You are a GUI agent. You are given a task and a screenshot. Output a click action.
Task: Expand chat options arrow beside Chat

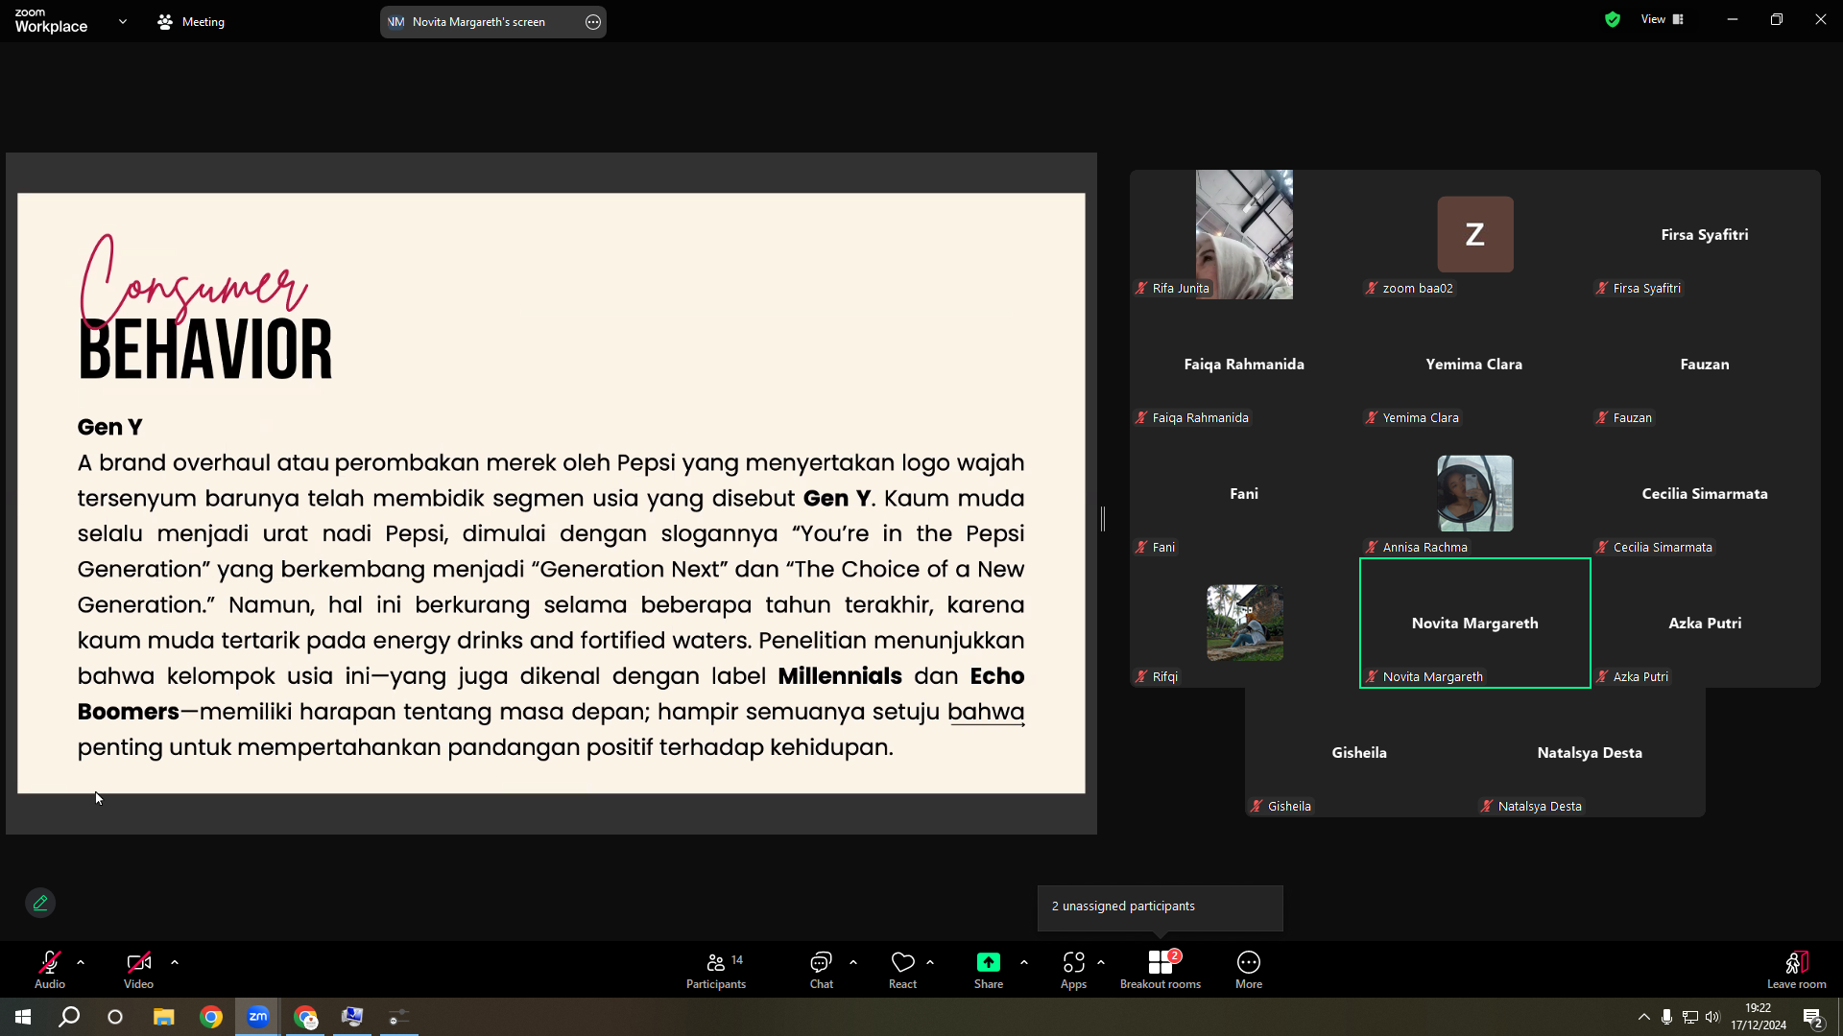pyautogui.click(x=853, y=962)
